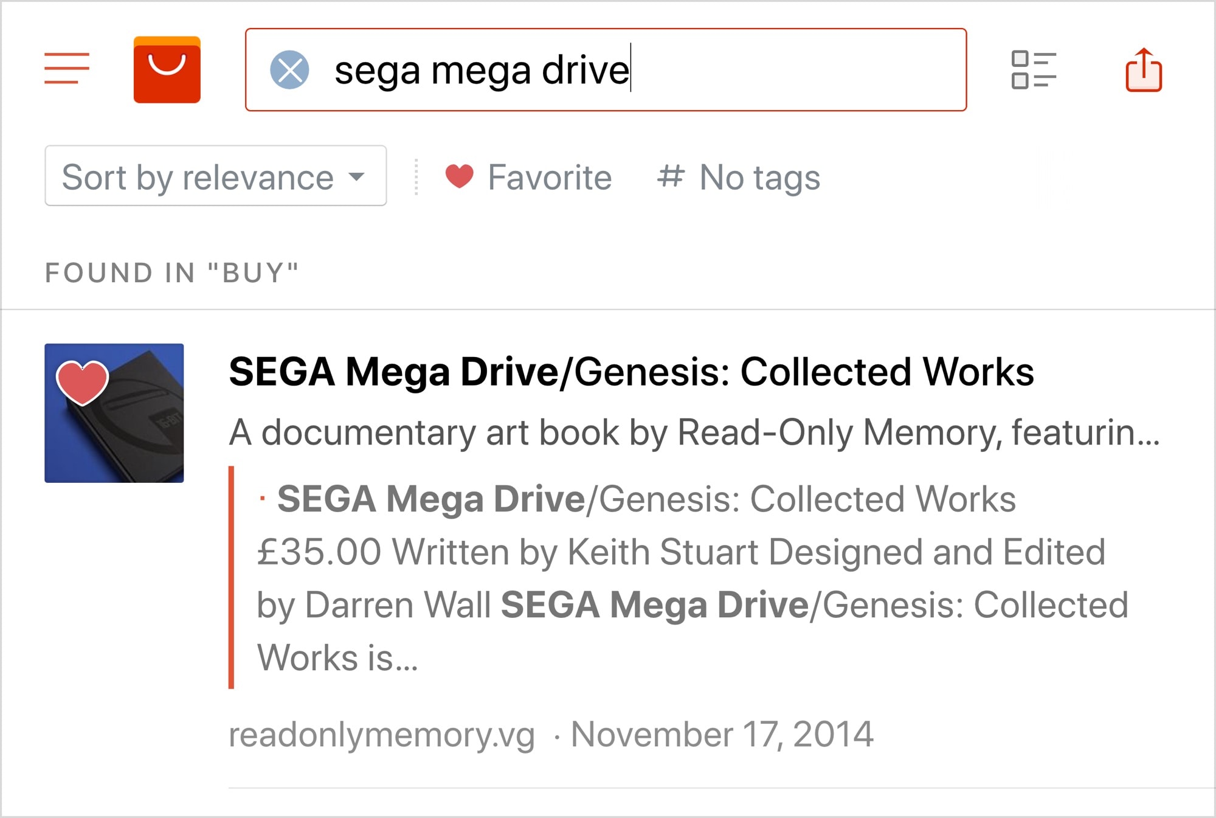The height and width of the screenshot is (818, 1216).
Task: Select the FOUND IN BUY section header
Action: coord(172,273)
